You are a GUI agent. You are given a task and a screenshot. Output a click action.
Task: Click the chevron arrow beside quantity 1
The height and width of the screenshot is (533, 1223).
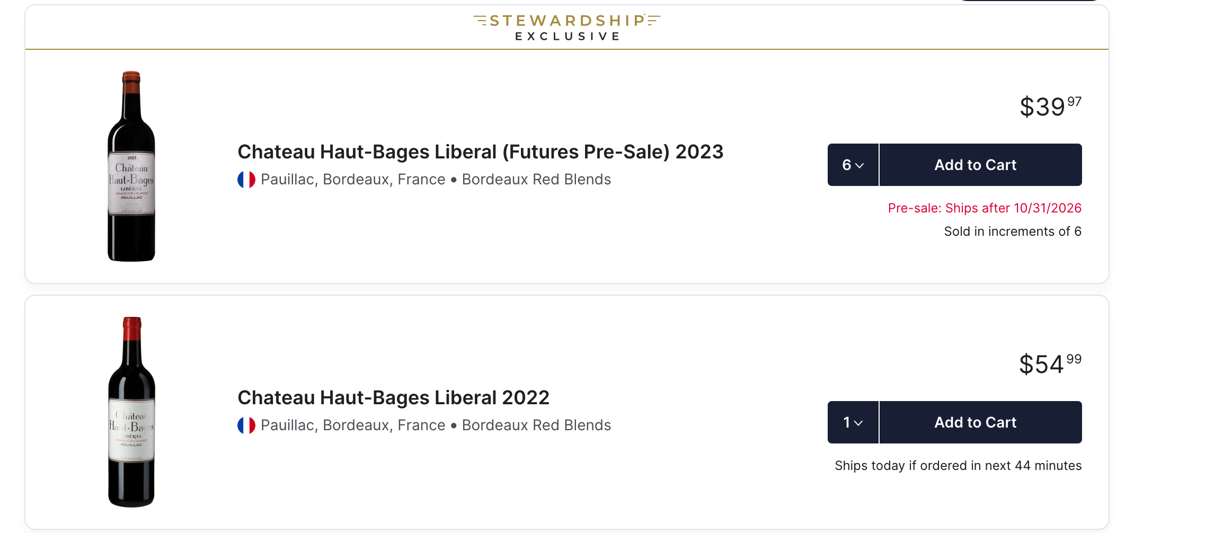pos(858,423)
